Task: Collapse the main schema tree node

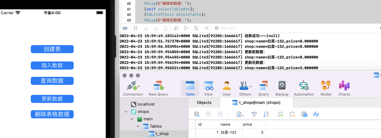Action: click(x=132, y=119)
